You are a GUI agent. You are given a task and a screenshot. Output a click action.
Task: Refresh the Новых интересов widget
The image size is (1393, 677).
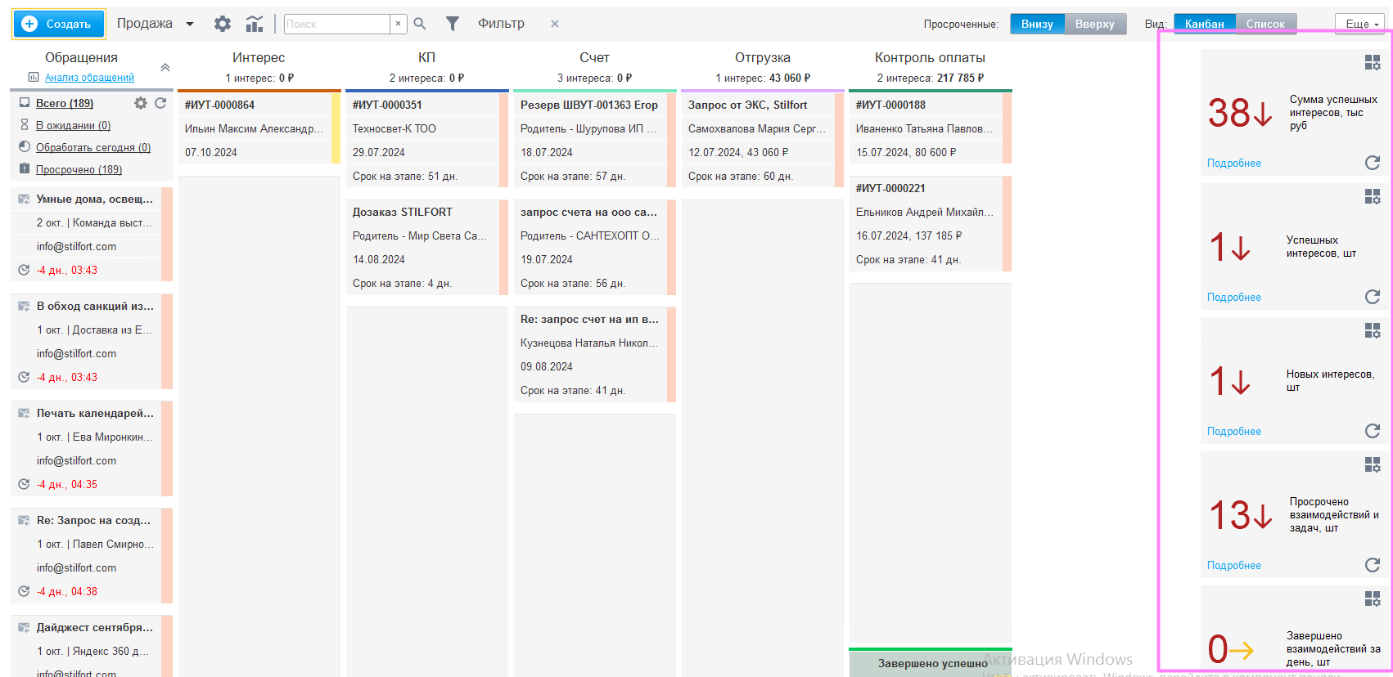(1372, 431)
